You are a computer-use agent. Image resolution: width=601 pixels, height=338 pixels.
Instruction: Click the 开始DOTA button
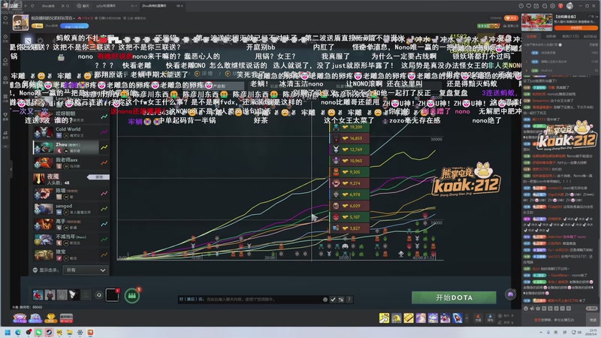click(x=454, y=297)
